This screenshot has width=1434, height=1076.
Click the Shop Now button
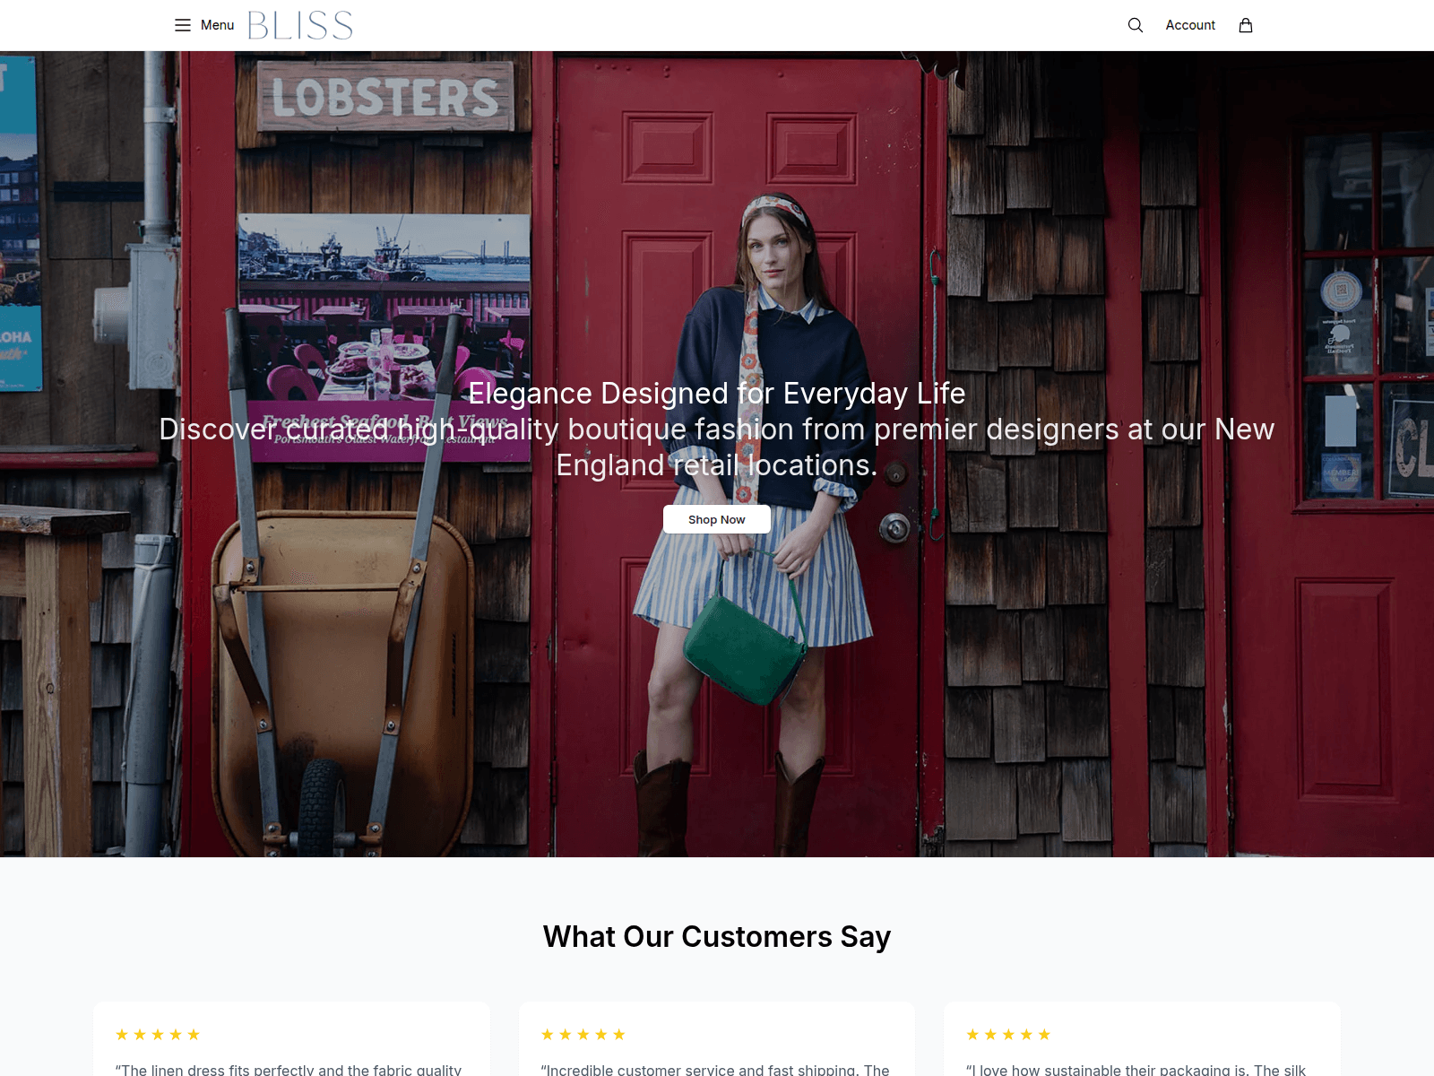pos(717,519)
